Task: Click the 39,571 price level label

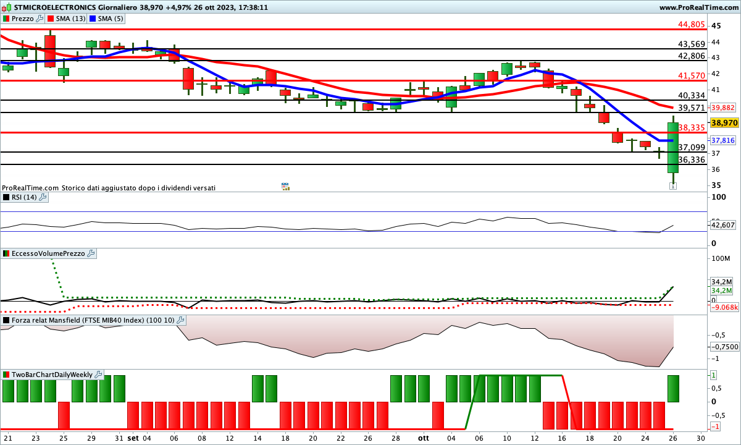Action: pos(691,108)
